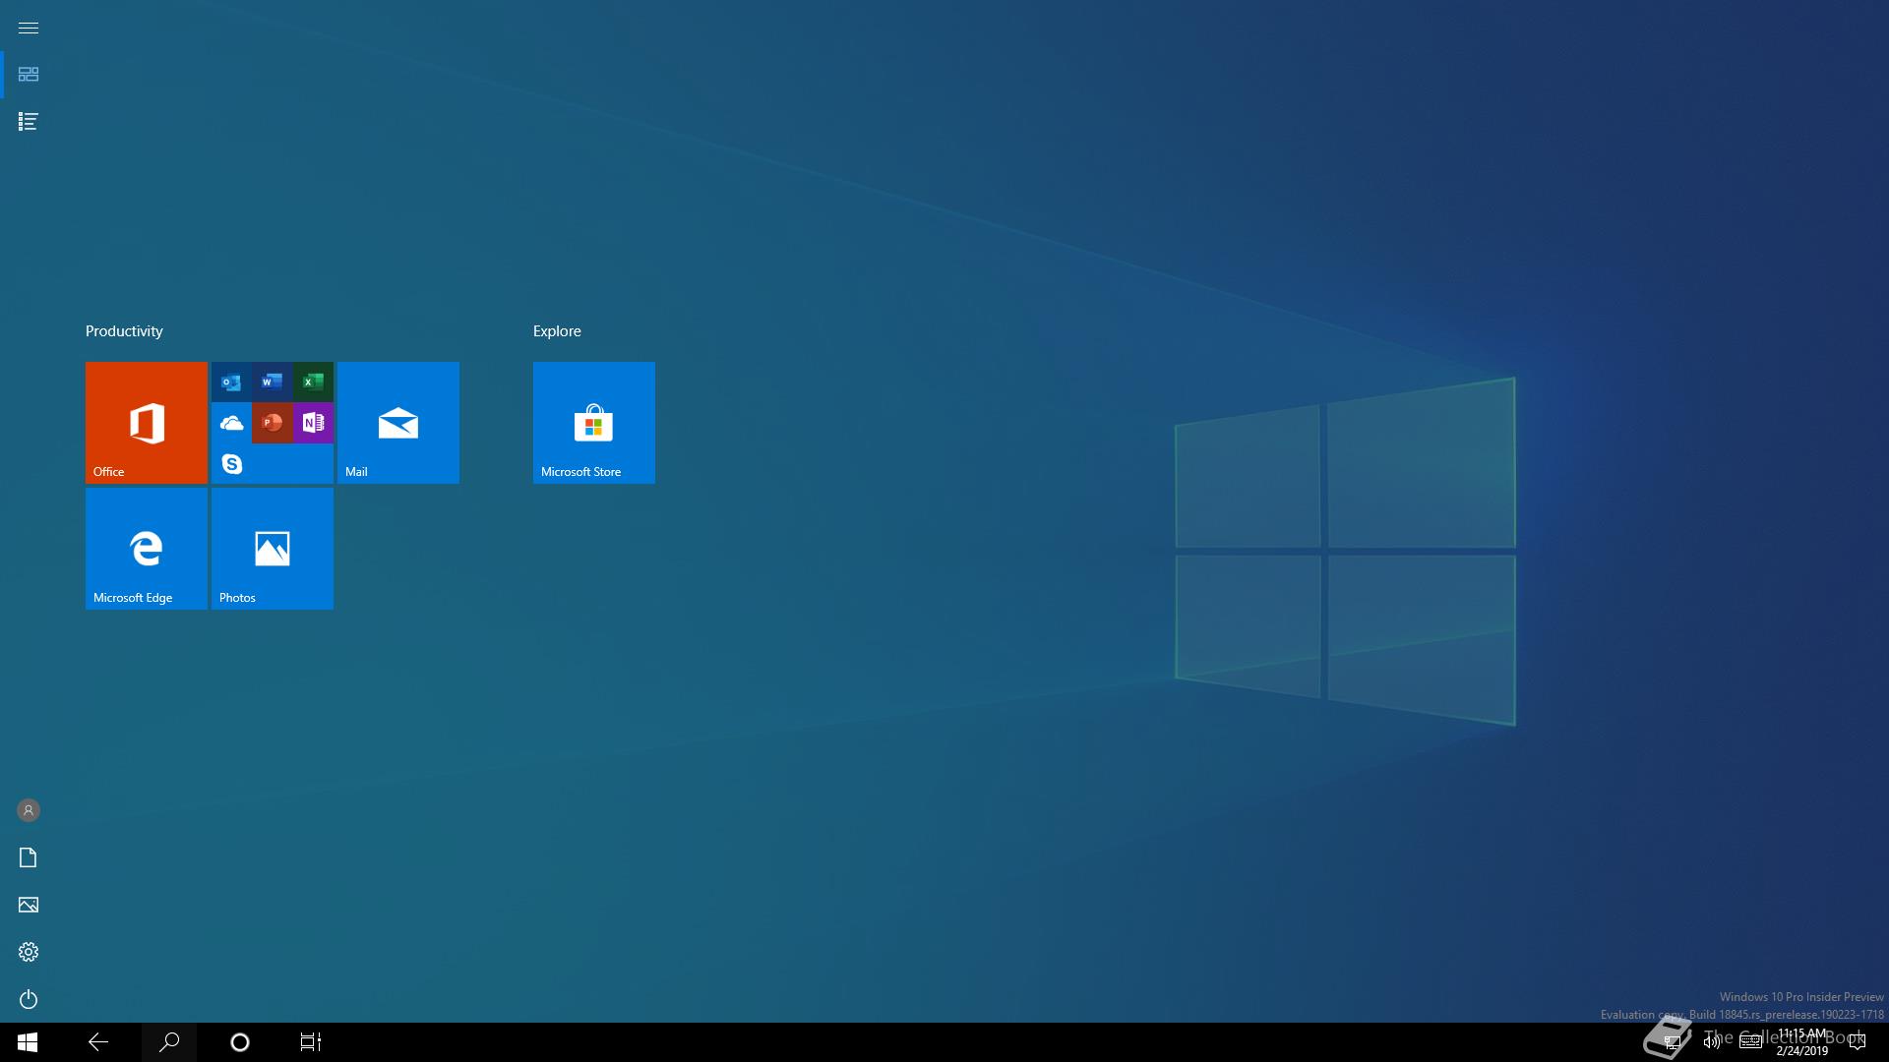Switch to All apps list view
Viewport: 1889px width, 1062px height.
click(x=29, y=122)
